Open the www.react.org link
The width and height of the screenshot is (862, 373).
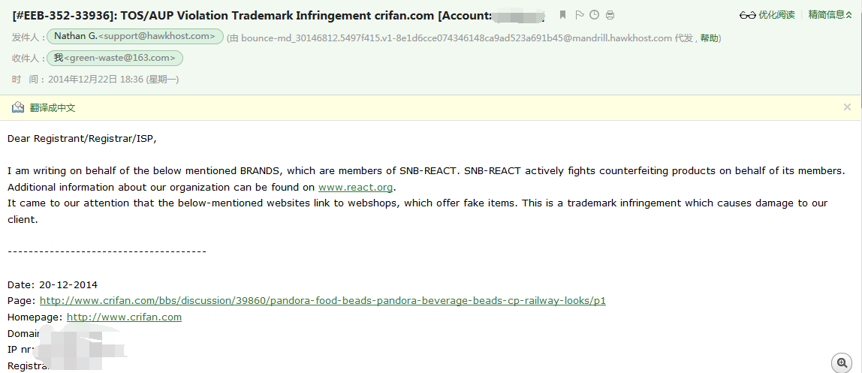pos(355,188)
